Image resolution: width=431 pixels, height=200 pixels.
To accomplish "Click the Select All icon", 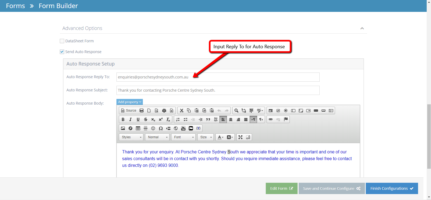I will 251,111.
